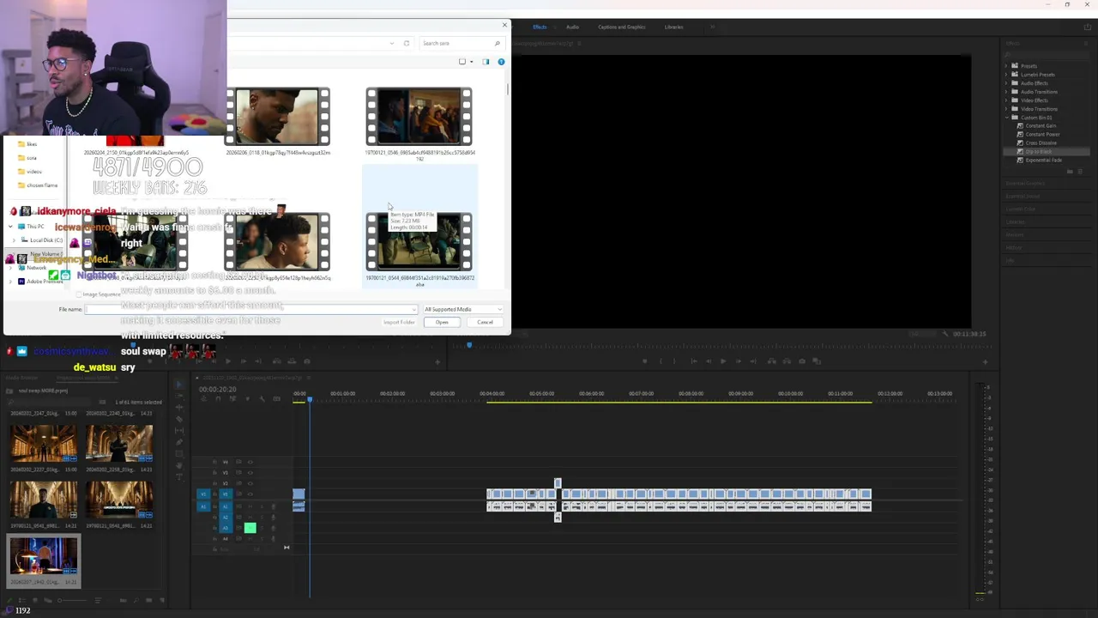
Task: Select the Selection tool in timeline toolbar
Action: (179, 386)
